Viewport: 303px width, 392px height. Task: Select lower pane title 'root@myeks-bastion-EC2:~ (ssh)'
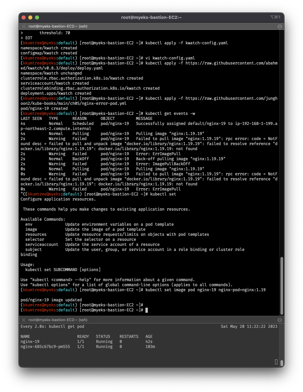point(58,320)
